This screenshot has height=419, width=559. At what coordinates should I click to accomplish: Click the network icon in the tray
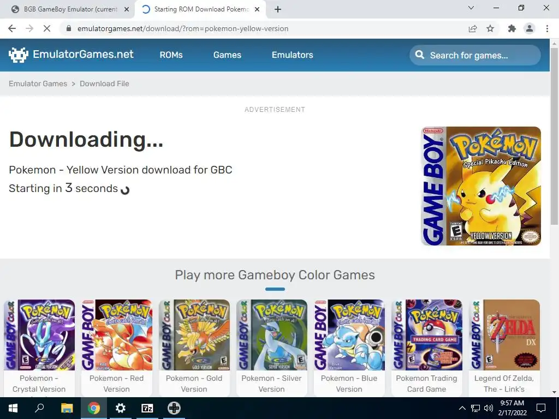tap(475, 408)
